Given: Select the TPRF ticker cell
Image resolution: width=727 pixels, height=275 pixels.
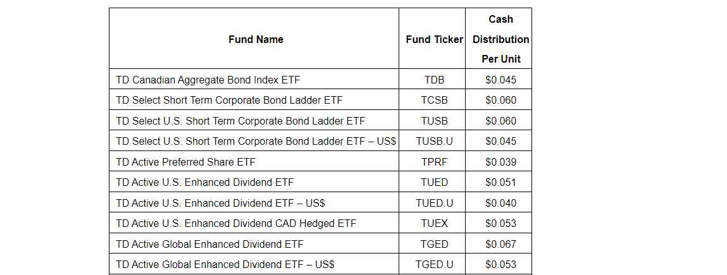Looking at the screenshot, I should coord(434,162).
